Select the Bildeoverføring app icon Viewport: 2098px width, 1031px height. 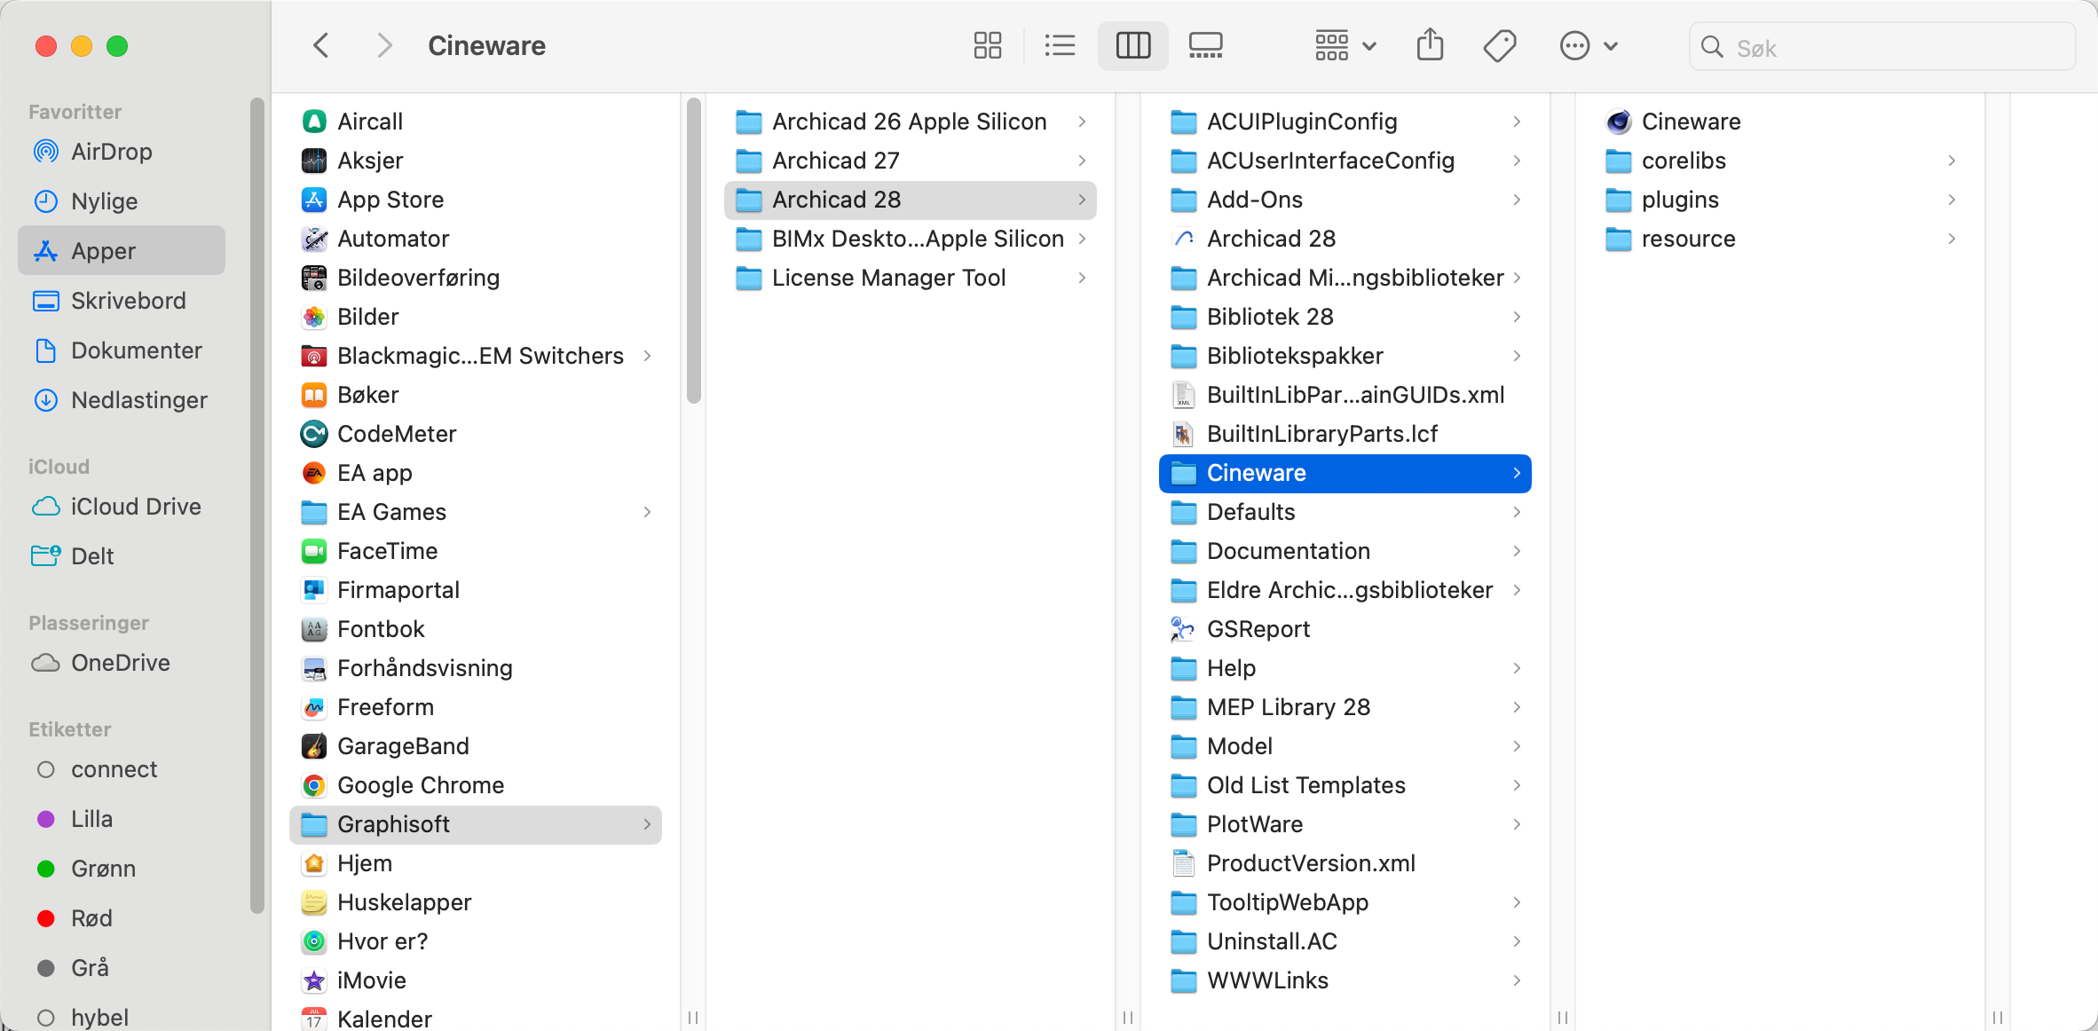click(x=314, y=278)
